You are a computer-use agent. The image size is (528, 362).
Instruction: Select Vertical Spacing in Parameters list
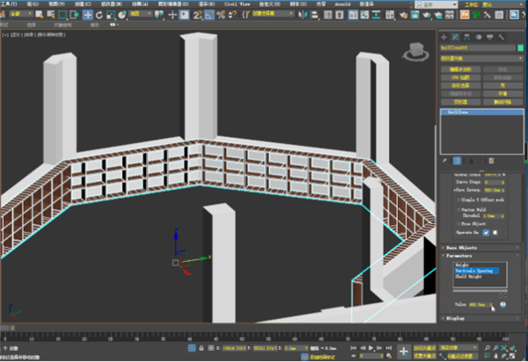pyautogui.click(x=475, y=271)
